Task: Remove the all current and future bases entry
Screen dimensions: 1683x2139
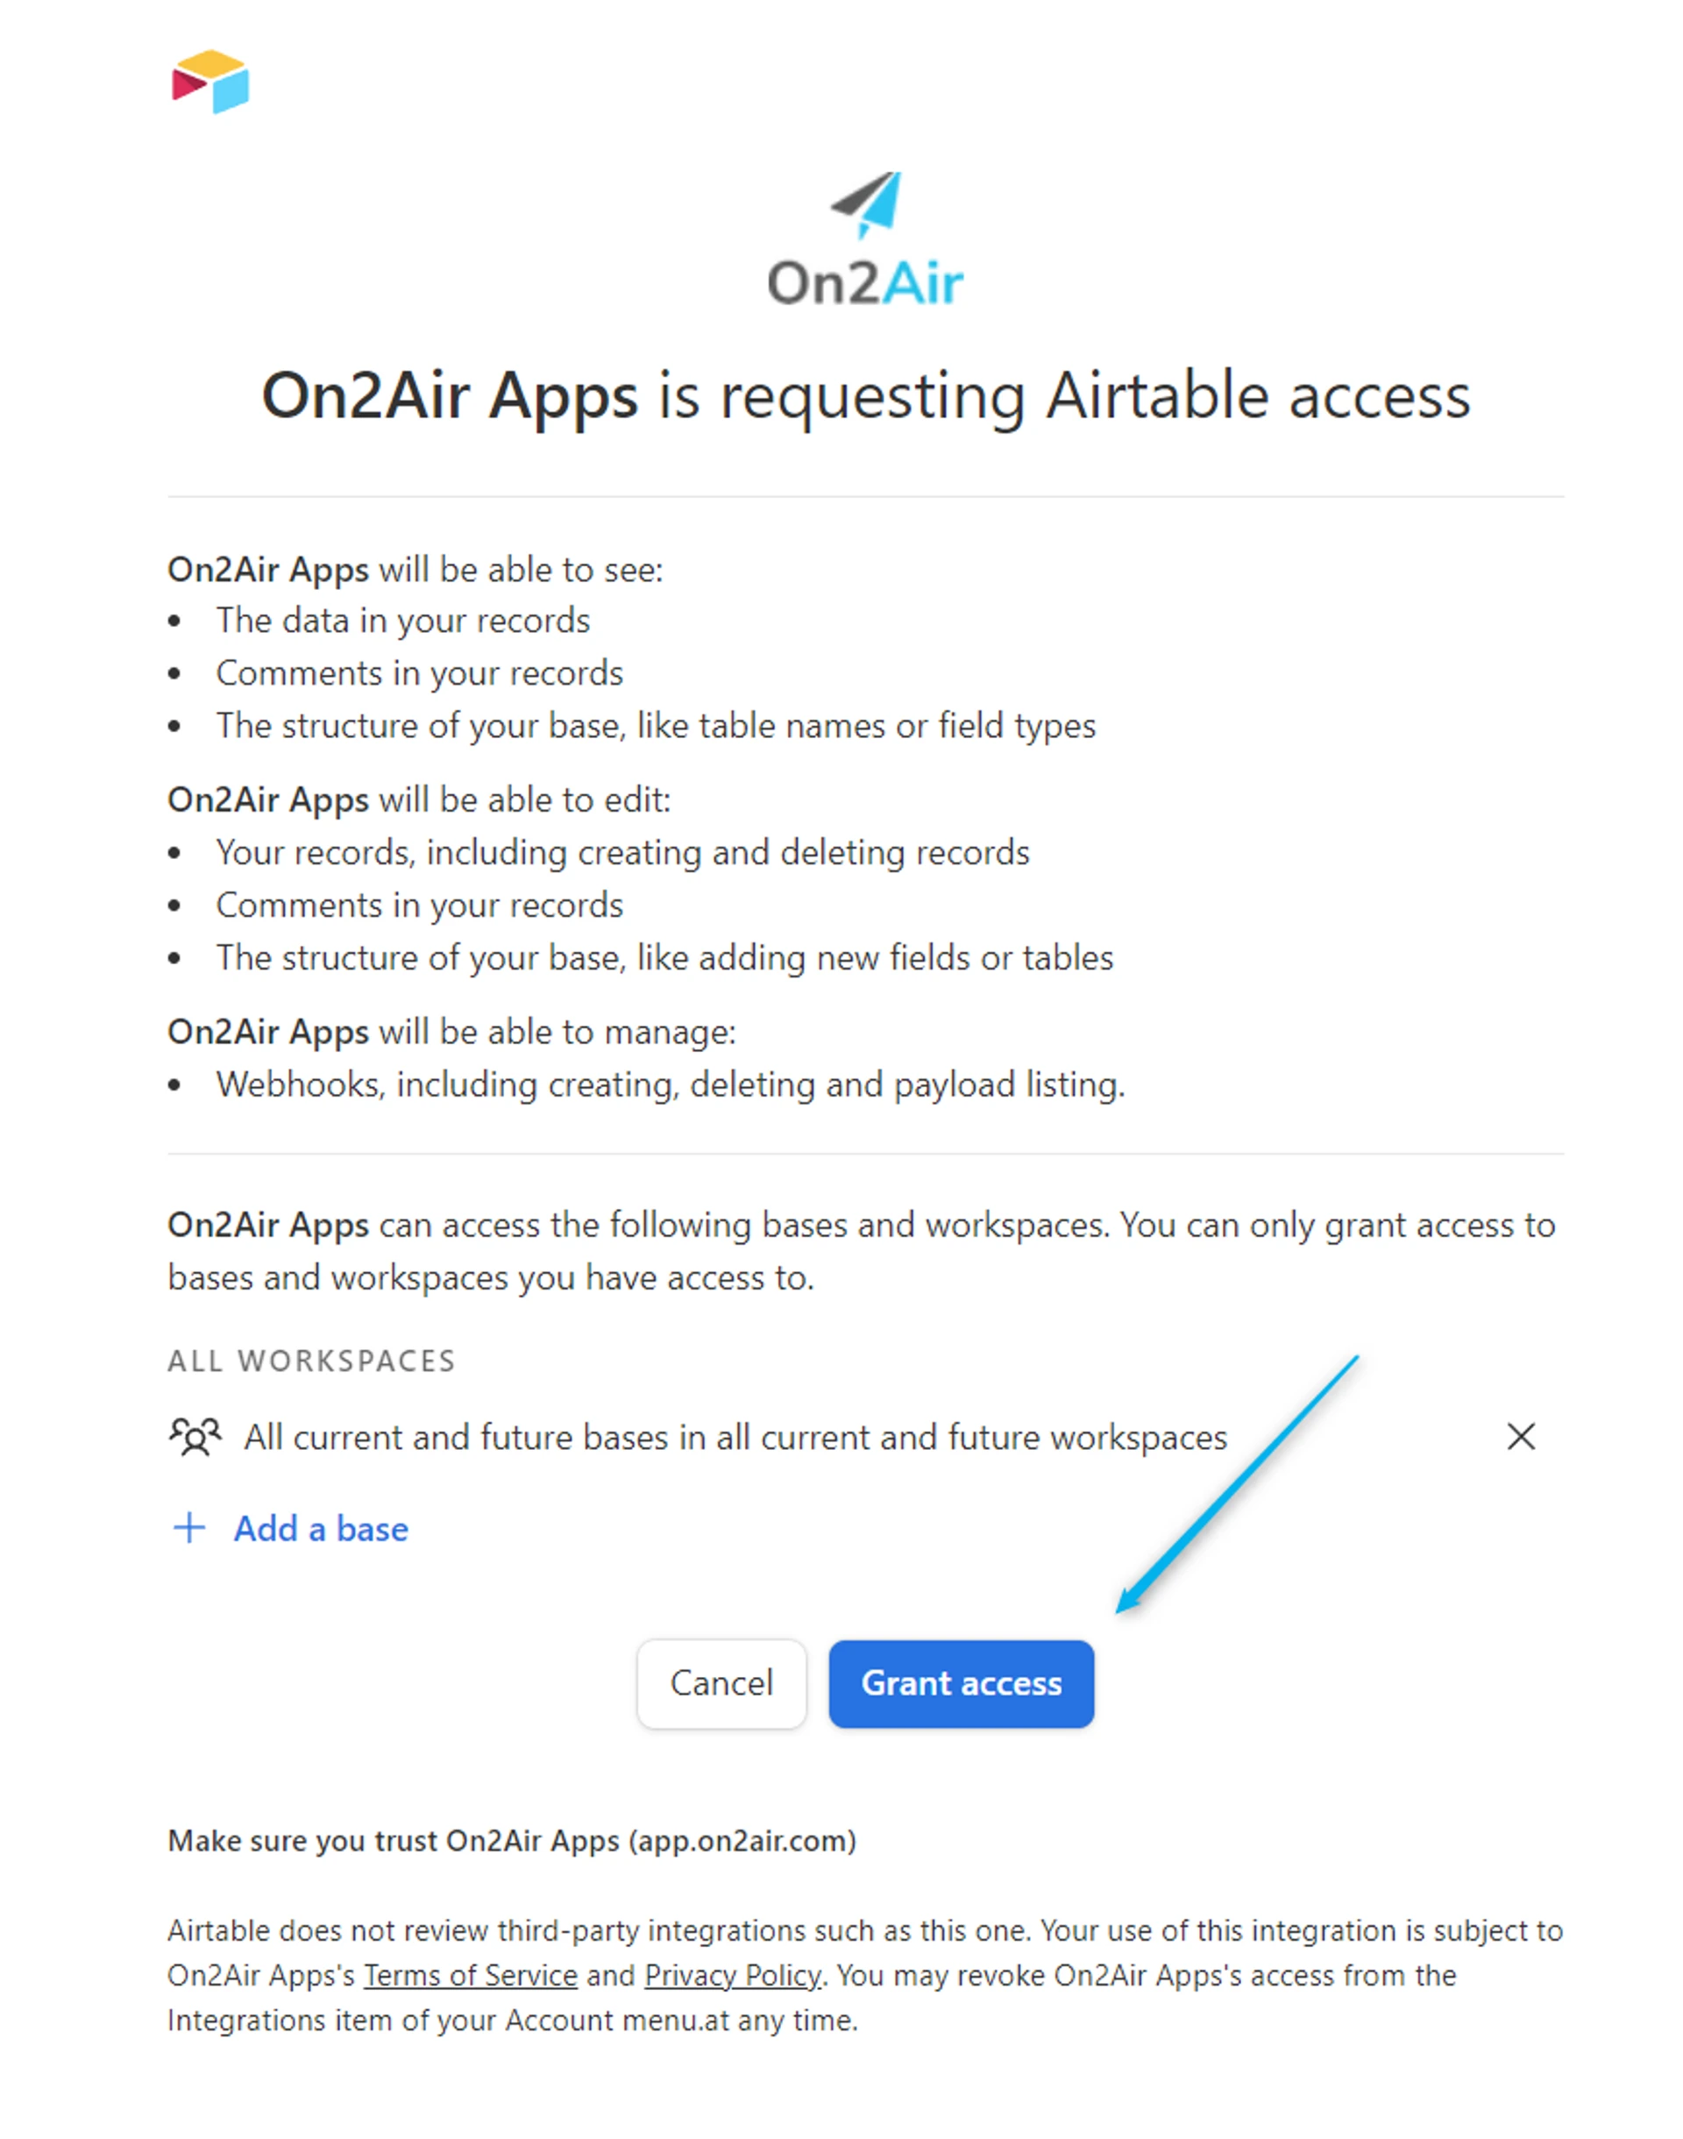Action: tap(1521, 1437)
